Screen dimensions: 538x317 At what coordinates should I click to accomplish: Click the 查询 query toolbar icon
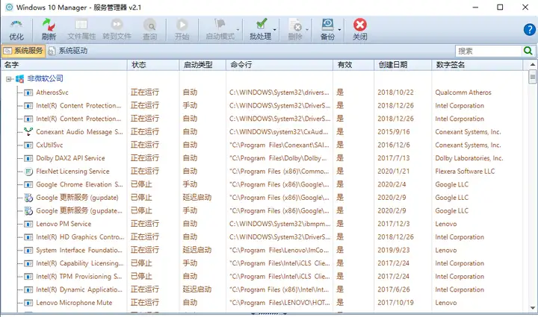pos(149,25)
